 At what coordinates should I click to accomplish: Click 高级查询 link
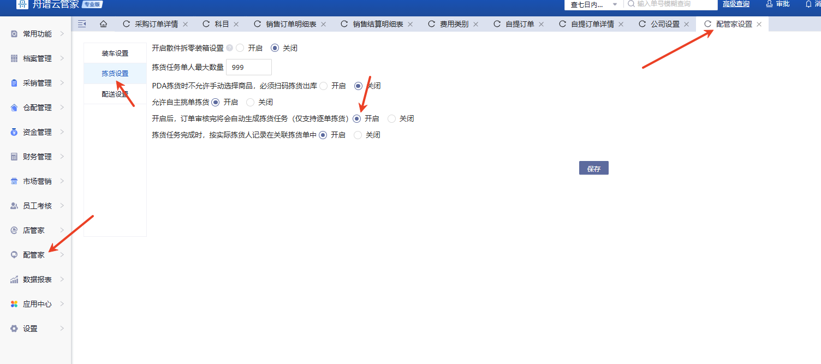736,4
